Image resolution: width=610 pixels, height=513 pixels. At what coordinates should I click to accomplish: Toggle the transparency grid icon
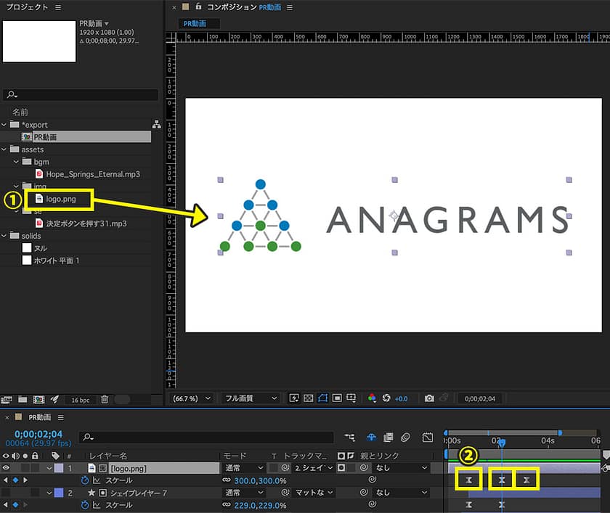[x=307, y=398]
